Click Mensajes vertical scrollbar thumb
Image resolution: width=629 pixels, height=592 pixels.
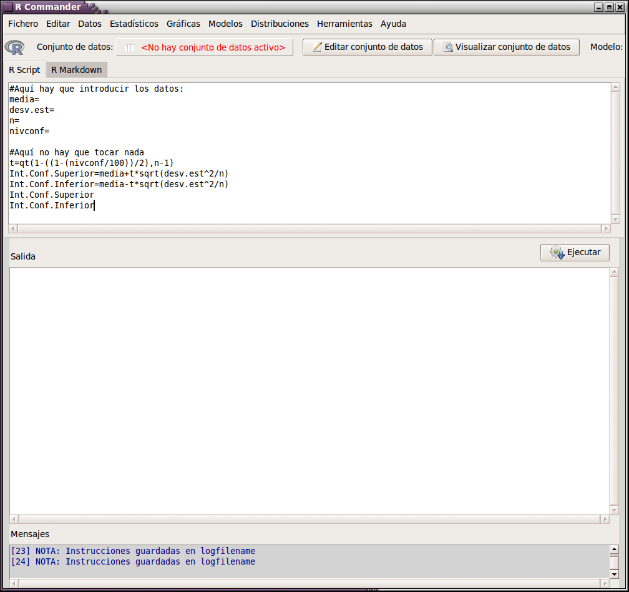614,562
